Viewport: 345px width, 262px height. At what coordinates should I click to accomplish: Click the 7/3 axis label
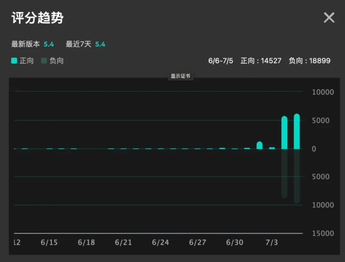272,243
